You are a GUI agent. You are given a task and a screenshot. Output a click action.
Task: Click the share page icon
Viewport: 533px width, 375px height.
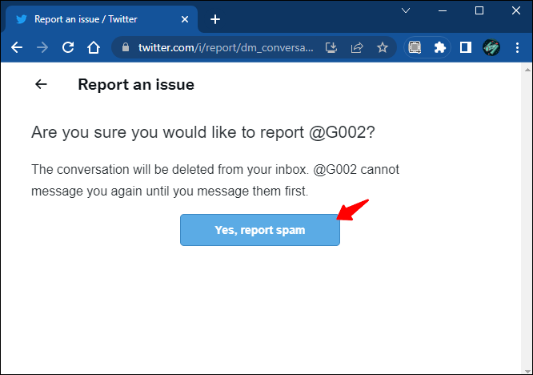[357, 47]
